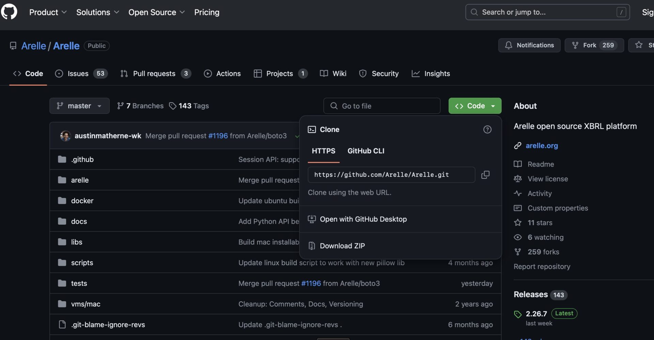The height and width of the screenshot is (340, 654).
Task: Click the GitHub logo icon
Action: pyautogui.click(x=9, y=12)
